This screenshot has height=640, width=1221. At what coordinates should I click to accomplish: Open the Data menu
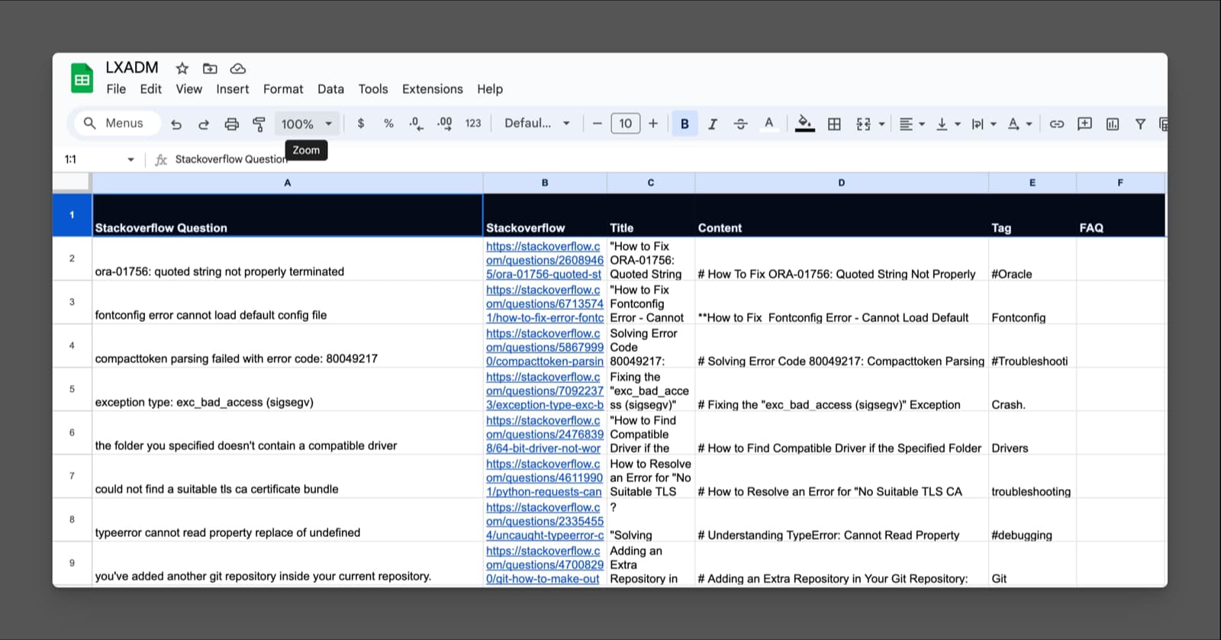330,89
